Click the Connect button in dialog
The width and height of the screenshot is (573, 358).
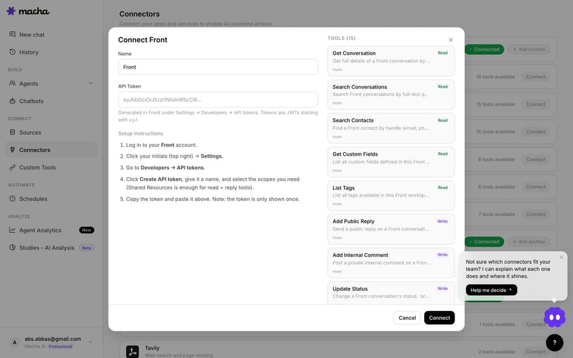439,317
